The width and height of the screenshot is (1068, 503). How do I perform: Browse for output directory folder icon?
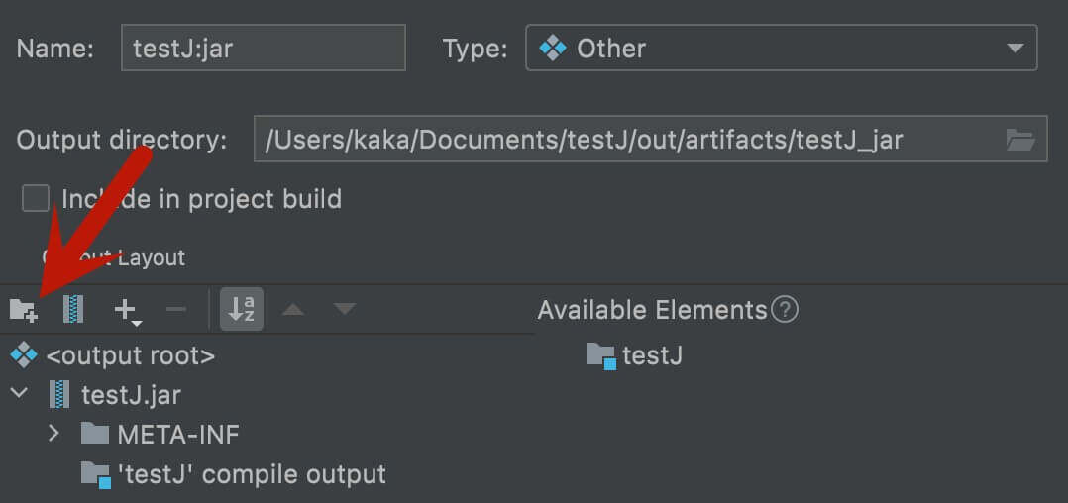[1019, 140]
